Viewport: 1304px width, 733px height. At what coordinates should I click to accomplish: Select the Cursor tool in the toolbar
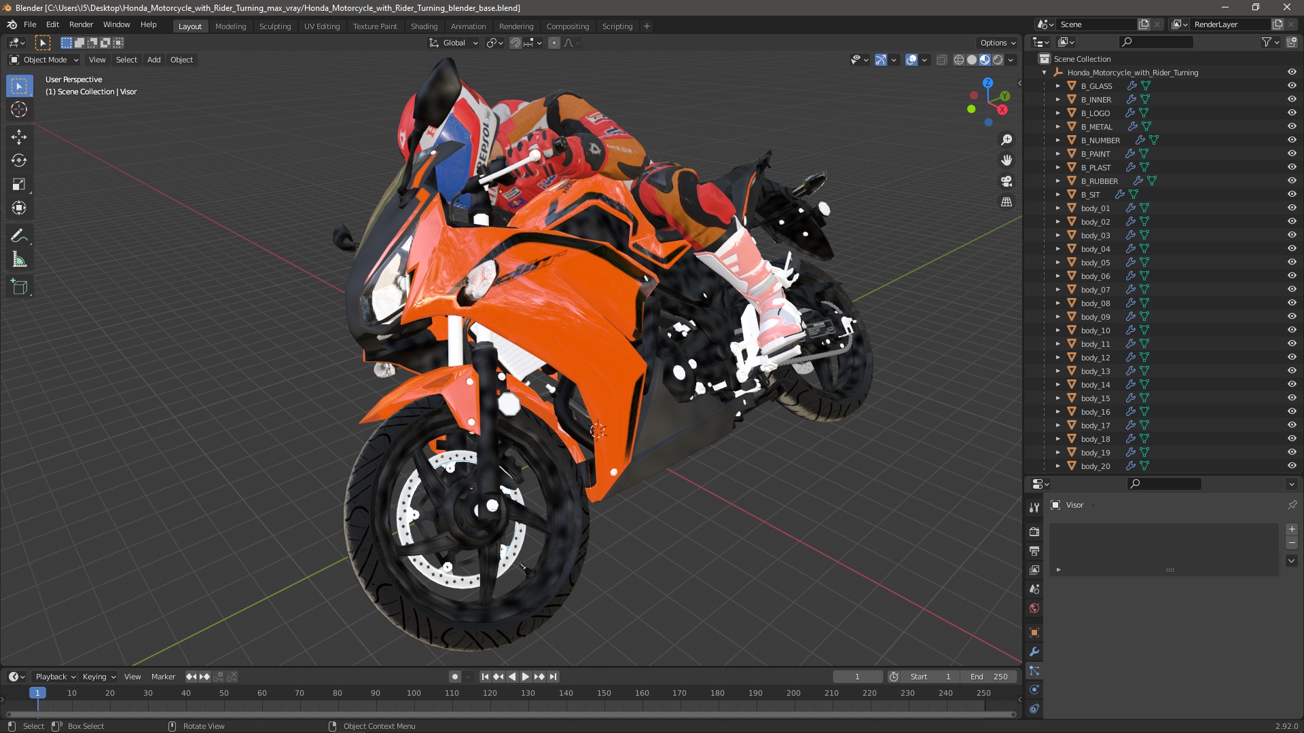(19, 109)
